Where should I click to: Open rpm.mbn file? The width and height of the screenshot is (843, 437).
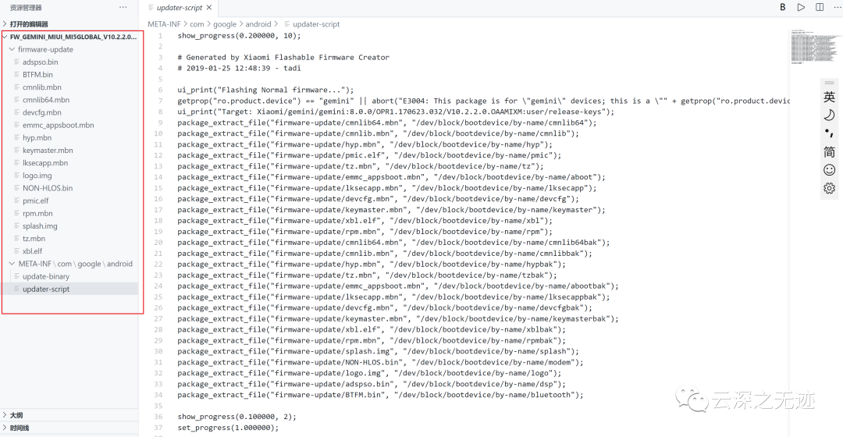pyautogui.click(x=37, y=213)
